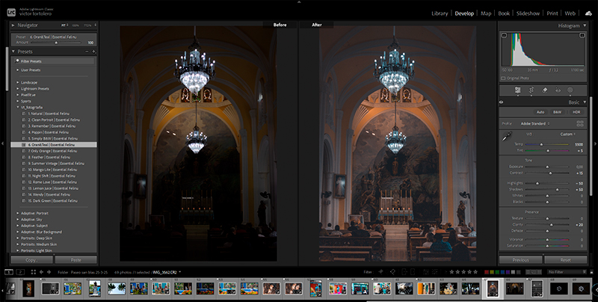Switch to the Library module
Image resolution: width=598 pixels, height=302 pixels.
pyautogui.click(x=440, y=13)
